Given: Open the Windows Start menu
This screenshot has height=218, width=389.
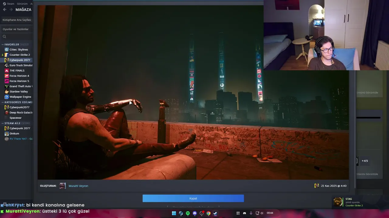Looking at the screenshot, I should (174, 213).
